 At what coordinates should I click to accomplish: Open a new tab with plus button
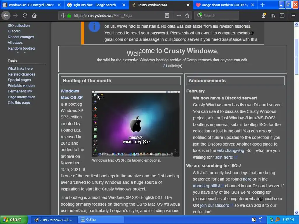click(x=263, y=5)
